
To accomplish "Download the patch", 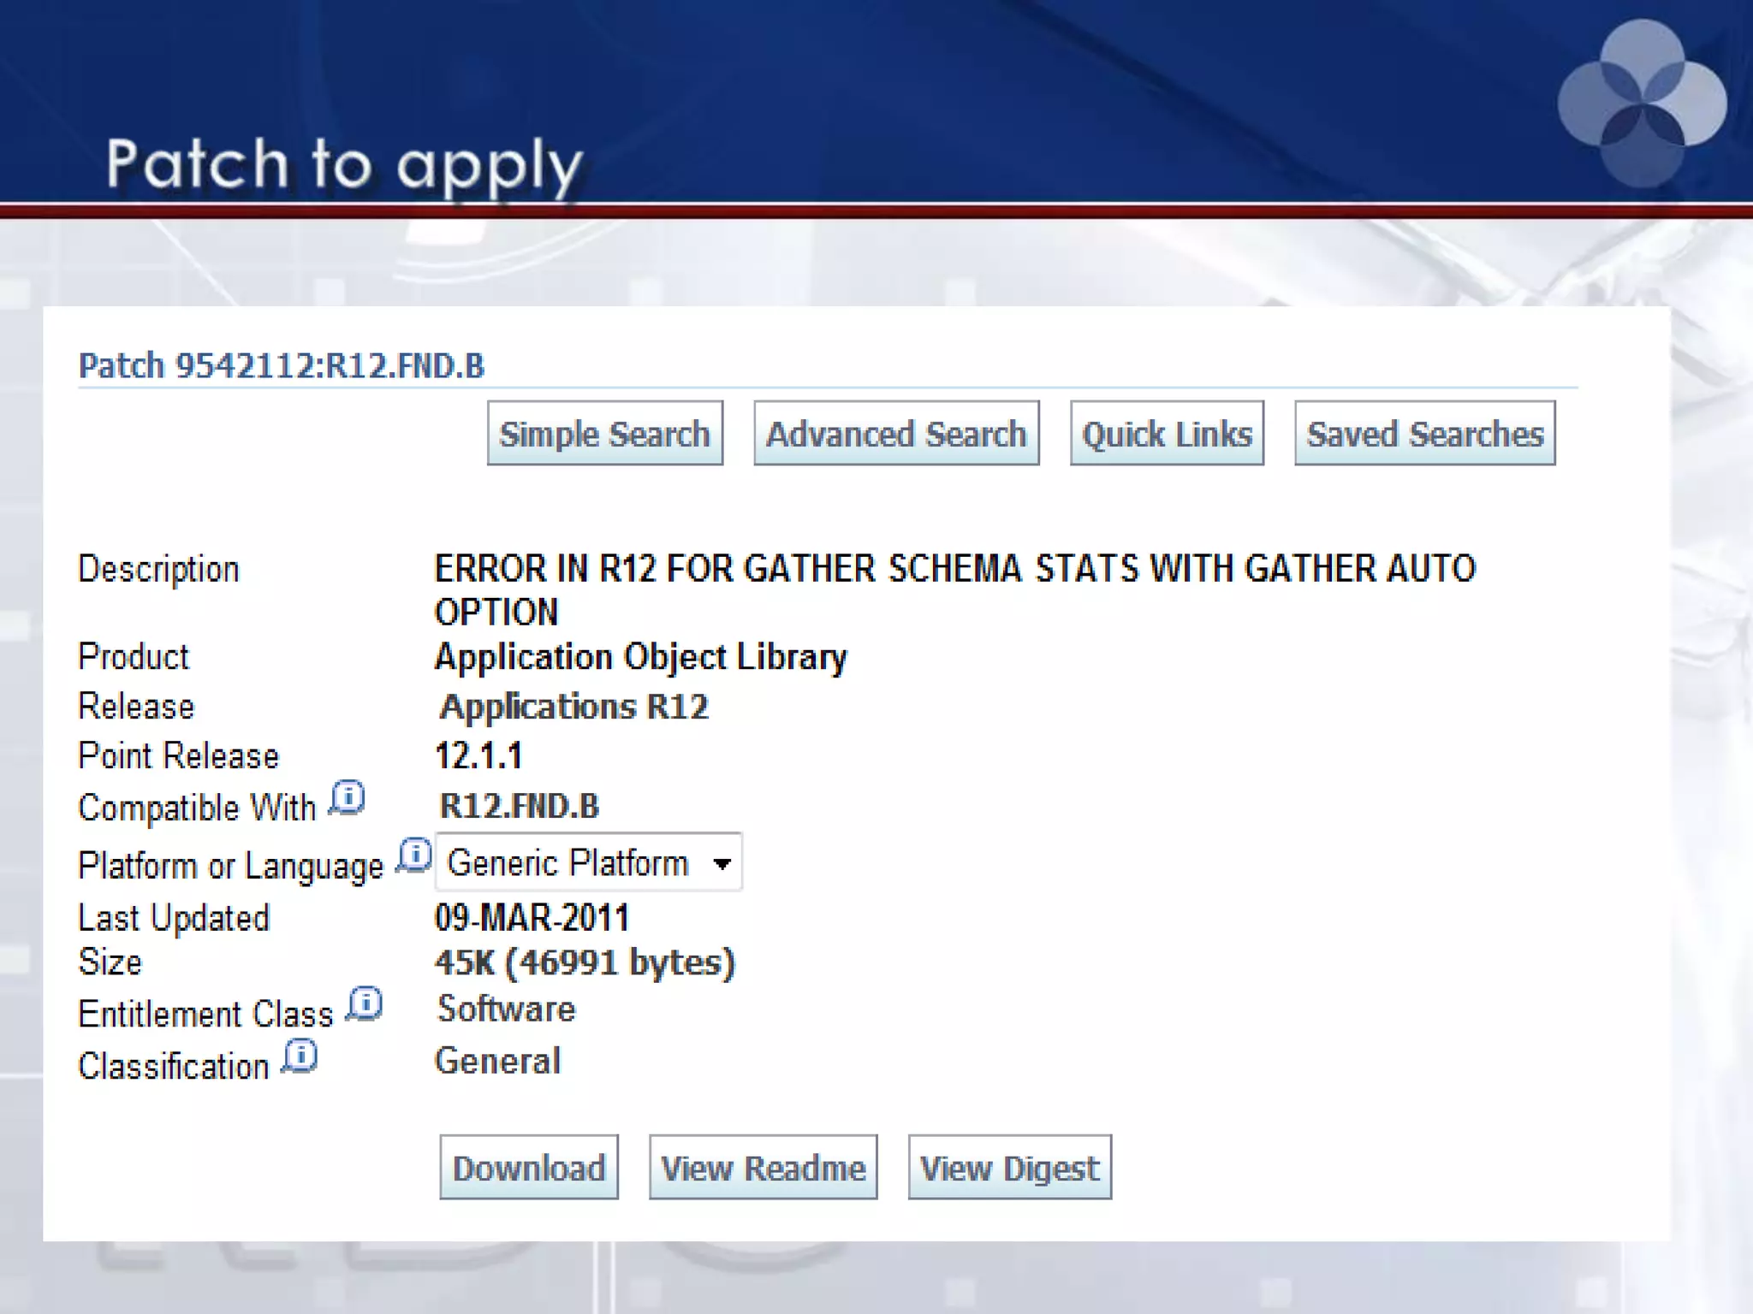I will [x=528, y=1168].
